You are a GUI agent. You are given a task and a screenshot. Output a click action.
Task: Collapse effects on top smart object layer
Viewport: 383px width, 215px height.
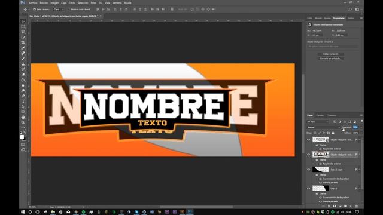pyautogui.click(x=359, y=140)
